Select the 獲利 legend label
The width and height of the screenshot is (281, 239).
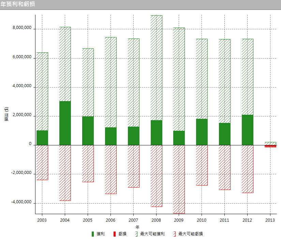coord(100,234)
